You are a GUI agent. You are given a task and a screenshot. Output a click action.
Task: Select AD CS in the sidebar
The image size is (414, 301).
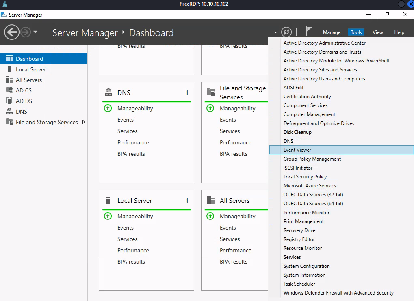click(x=43, y=90)
